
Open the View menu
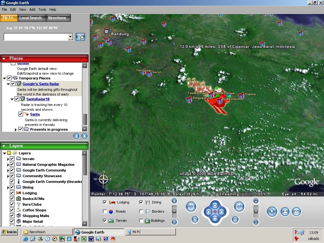pyautogui.click(x=22, y=9)
